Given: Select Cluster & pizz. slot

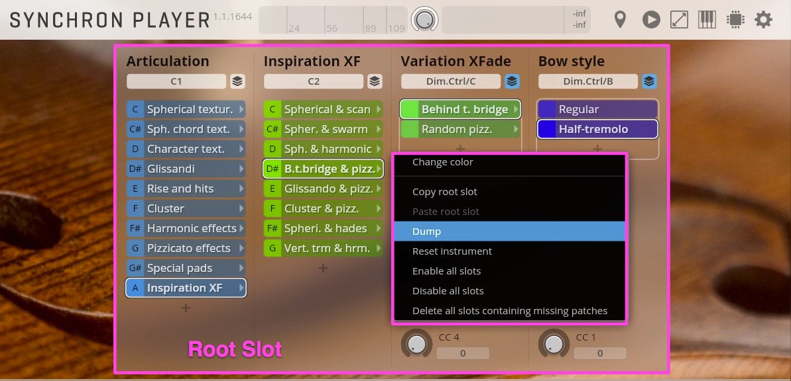Looking at the screenshot, I should click(x=324, y=208).
